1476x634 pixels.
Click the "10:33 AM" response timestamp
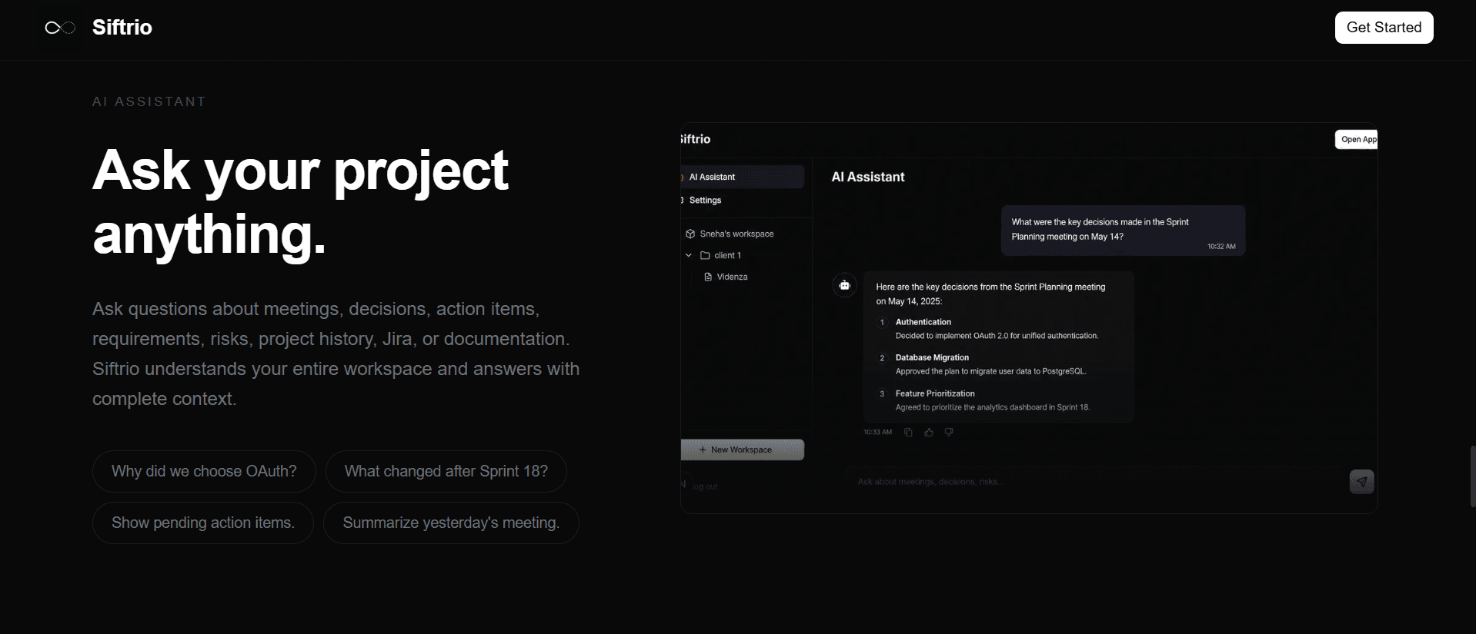tap(877, 432)
